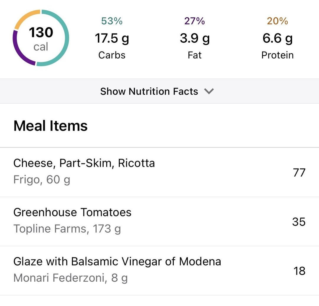The image size is (319, 306).
Task: Tap the 35 calories for tomatoes
Action: coord(299,222)
